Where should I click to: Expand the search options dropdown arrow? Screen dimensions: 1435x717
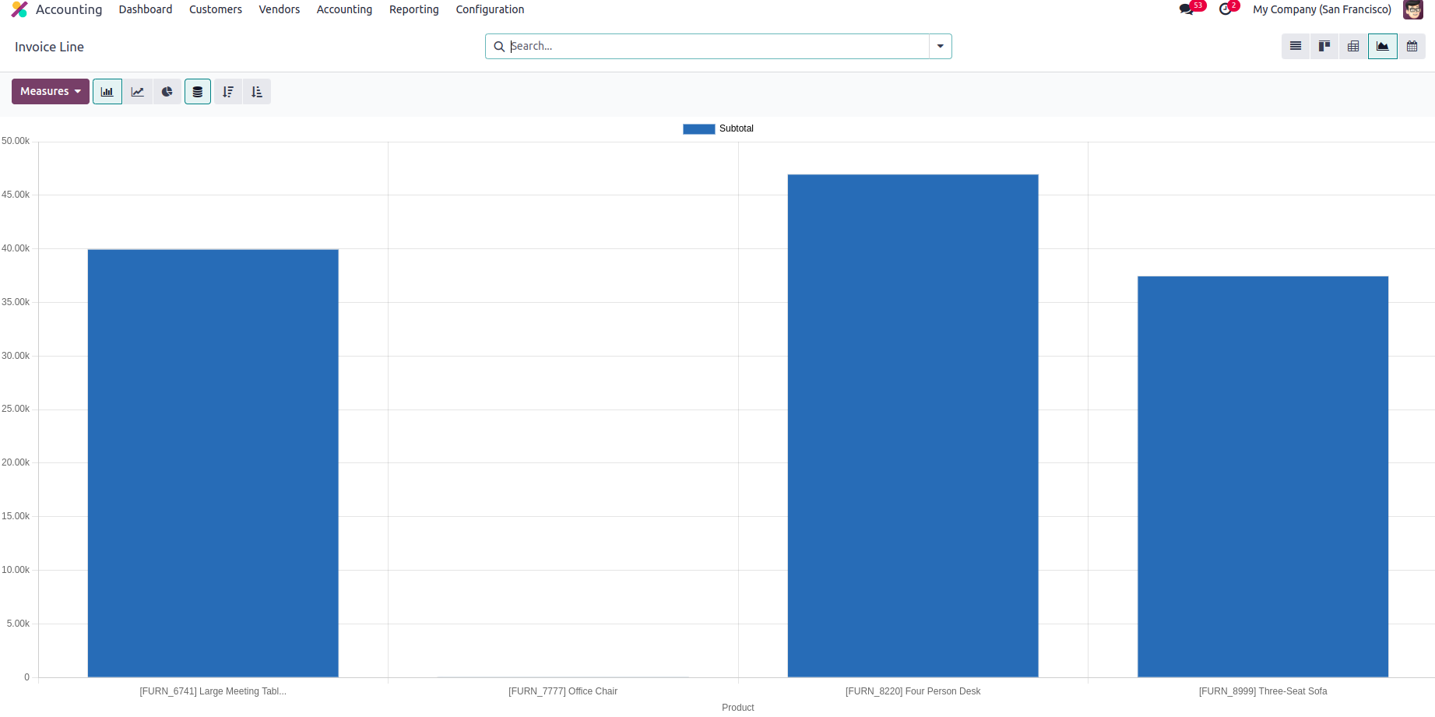(941, 47)
